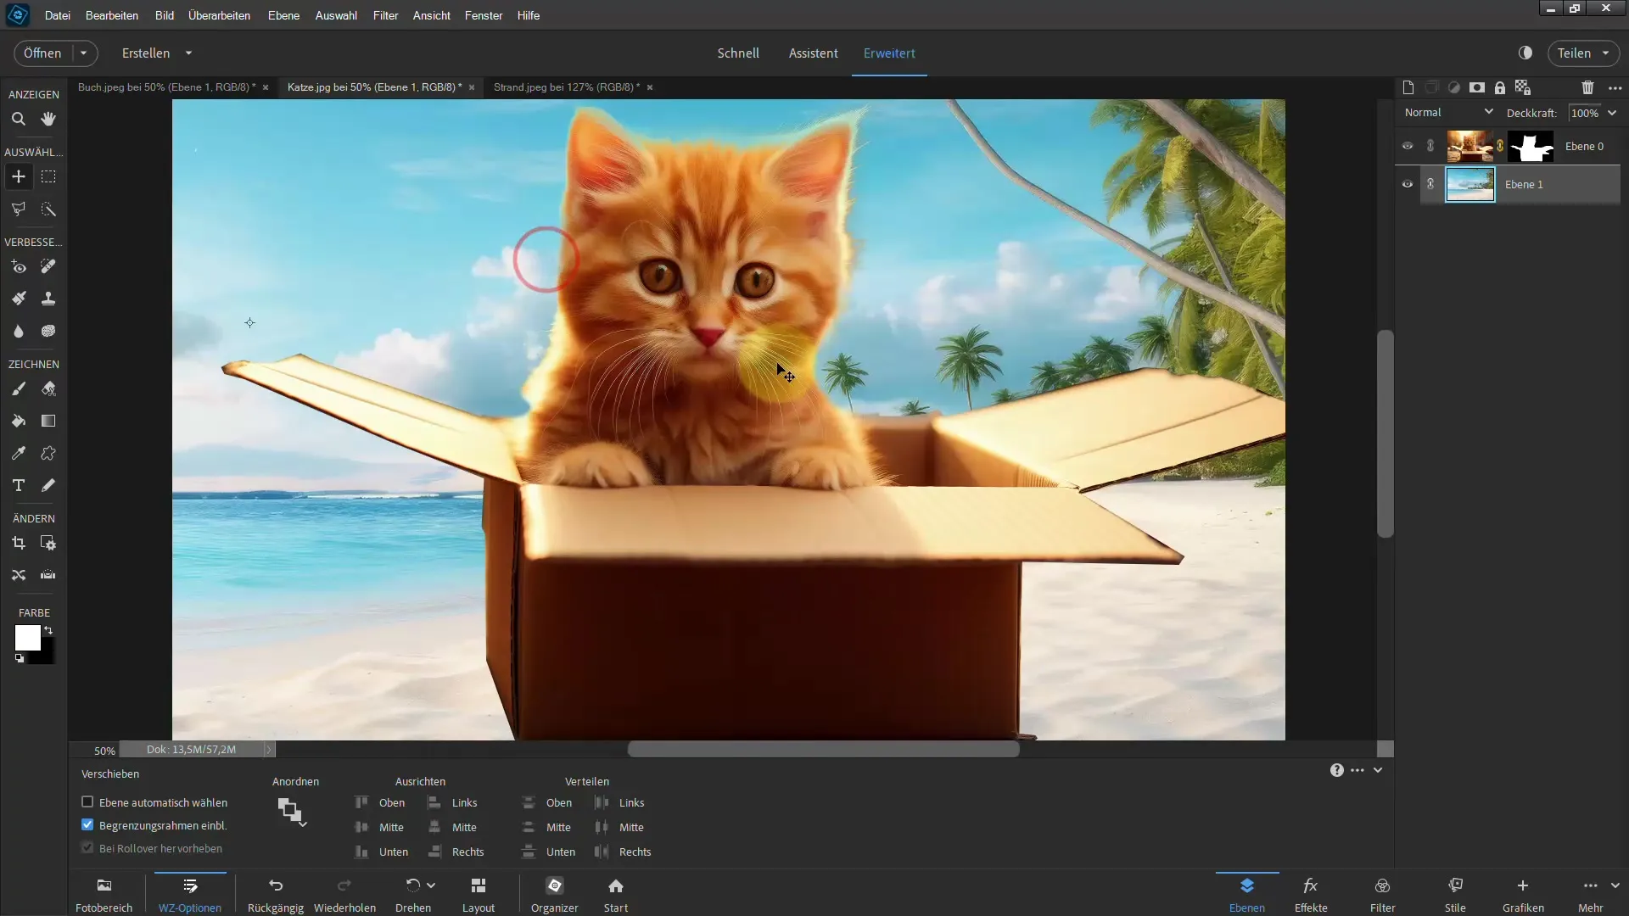Select the Gradient tool
The height and width of the screenshot is (916, 1629).
48,421
